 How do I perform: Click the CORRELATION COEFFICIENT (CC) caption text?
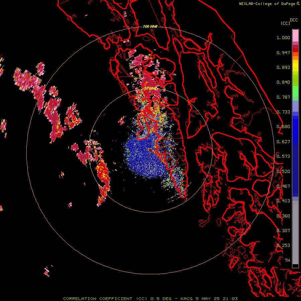coord(105,299)
